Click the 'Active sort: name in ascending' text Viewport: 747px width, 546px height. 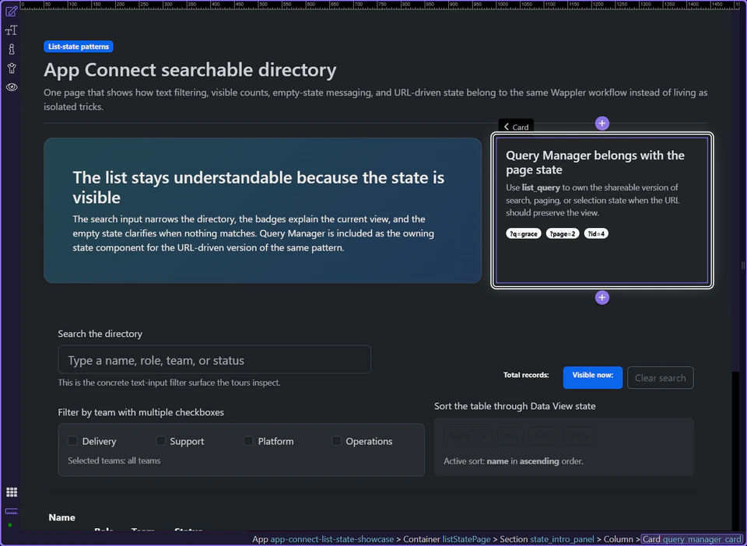[514, 460]
